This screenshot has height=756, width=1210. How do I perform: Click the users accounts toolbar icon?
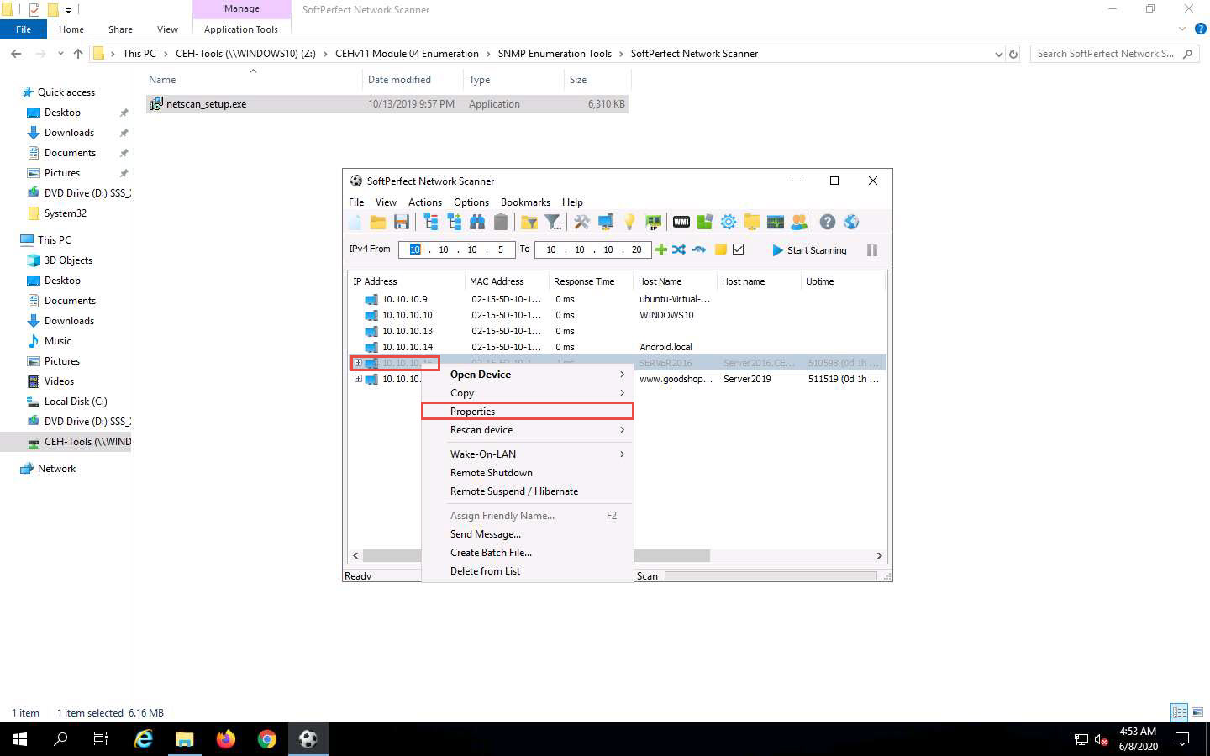tap(799, 223)
